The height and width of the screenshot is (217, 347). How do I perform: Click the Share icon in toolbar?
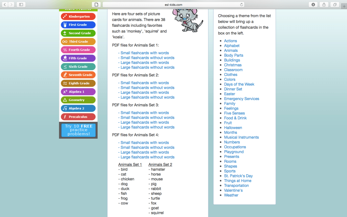324,4
